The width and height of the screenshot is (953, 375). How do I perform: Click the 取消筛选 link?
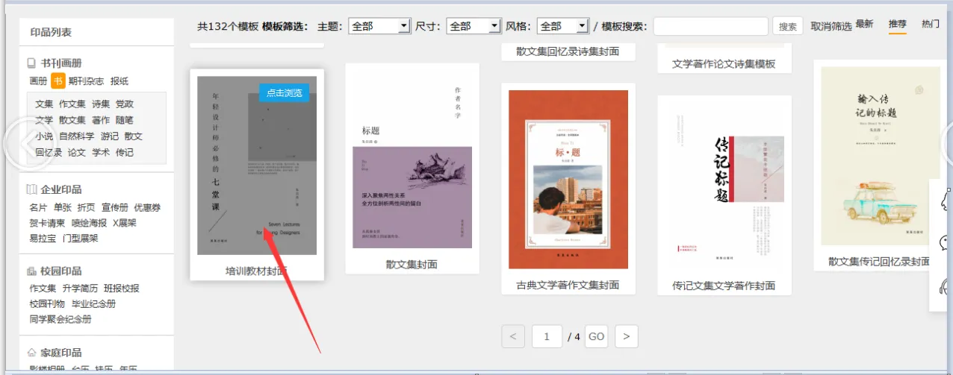click(831, 26)
